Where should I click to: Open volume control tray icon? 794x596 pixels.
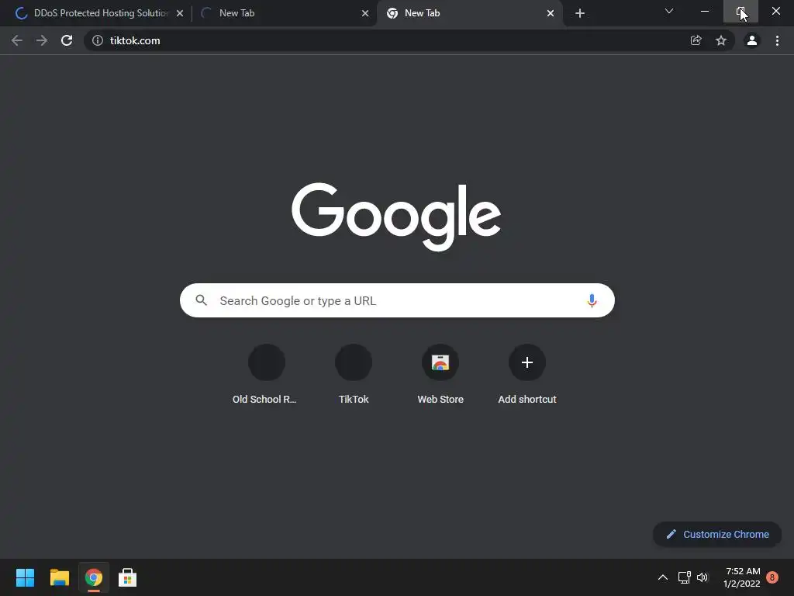(703, 577)
